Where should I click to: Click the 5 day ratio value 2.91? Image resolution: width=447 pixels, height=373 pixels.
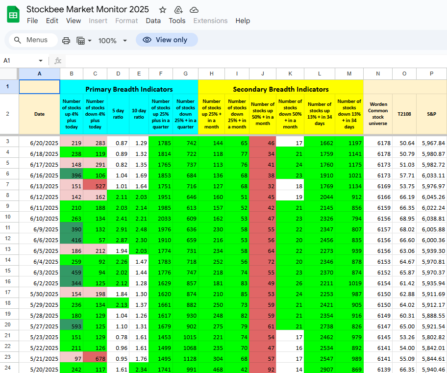(x=118, y=228)
